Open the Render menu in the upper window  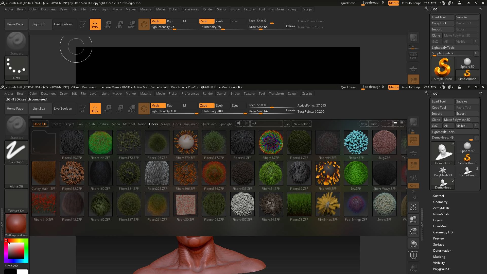208,9
